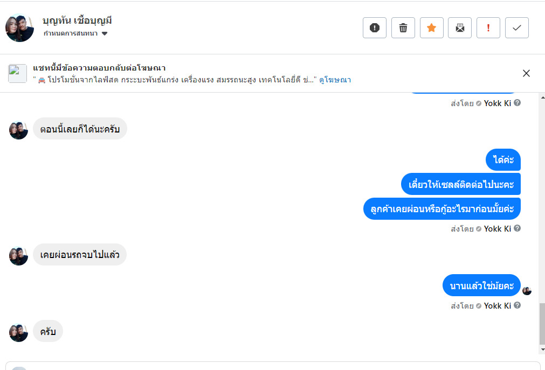Image resolution: width=545 pixels, height=370 pixels.
Task: Open profile of บุญทัน เชื้อบุญมี by name
Action: pos(77,21)
